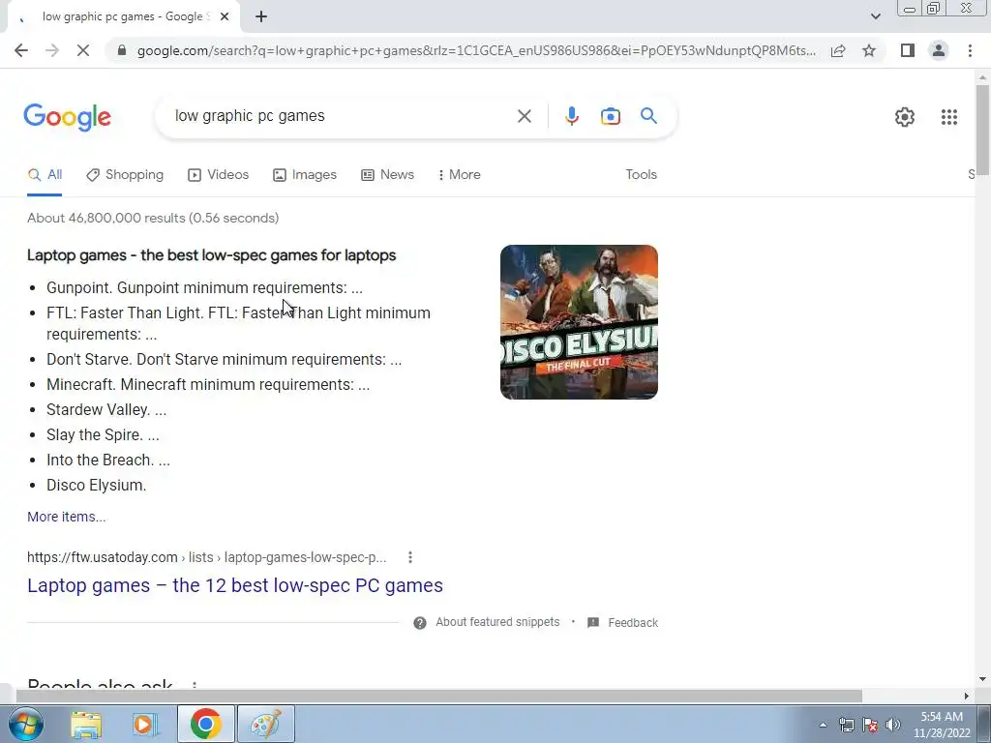Open Chrome three-dot menu
The height and width of the screenshot is (743, 991).
pyautogui.click(x=970, y=50)
